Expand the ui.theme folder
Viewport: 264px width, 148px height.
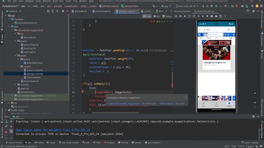point(15,85)
